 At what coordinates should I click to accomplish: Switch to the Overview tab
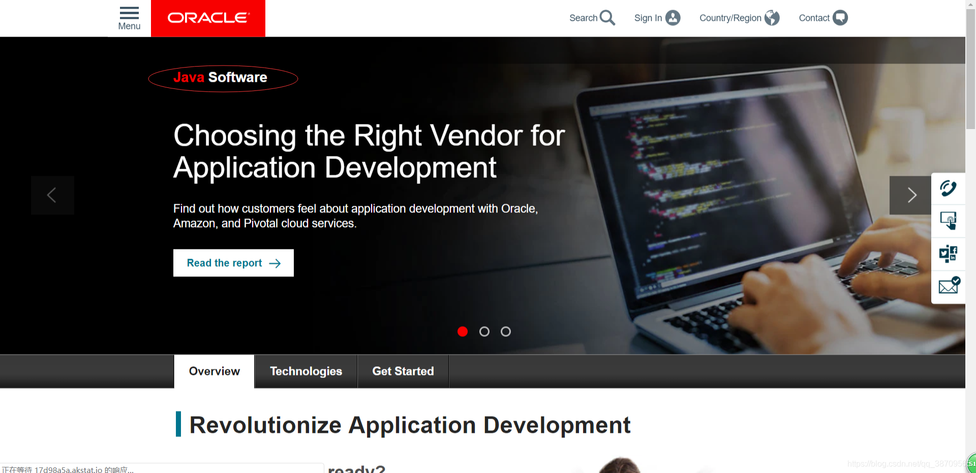coord(214,371)
